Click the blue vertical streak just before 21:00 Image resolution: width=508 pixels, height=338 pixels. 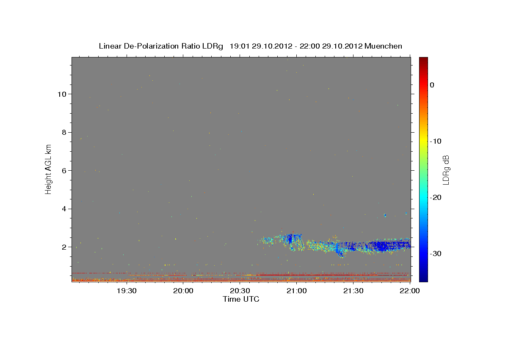tap(290, 240)
